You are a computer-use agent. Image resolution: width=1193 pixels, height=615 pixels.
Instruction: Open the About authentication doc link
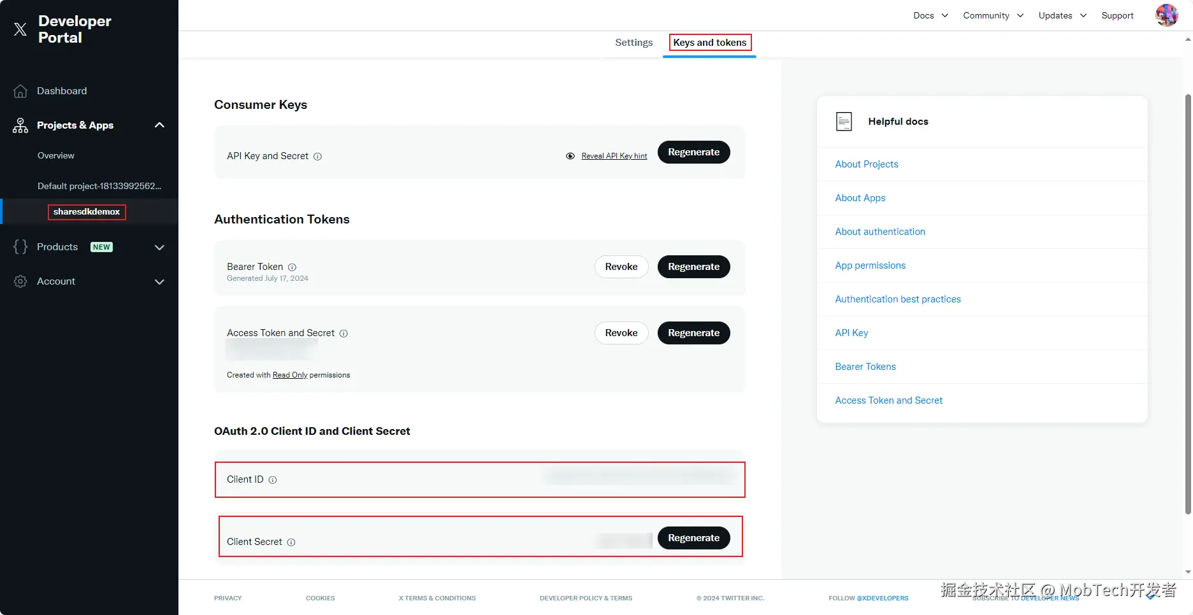tap(880, 232)
